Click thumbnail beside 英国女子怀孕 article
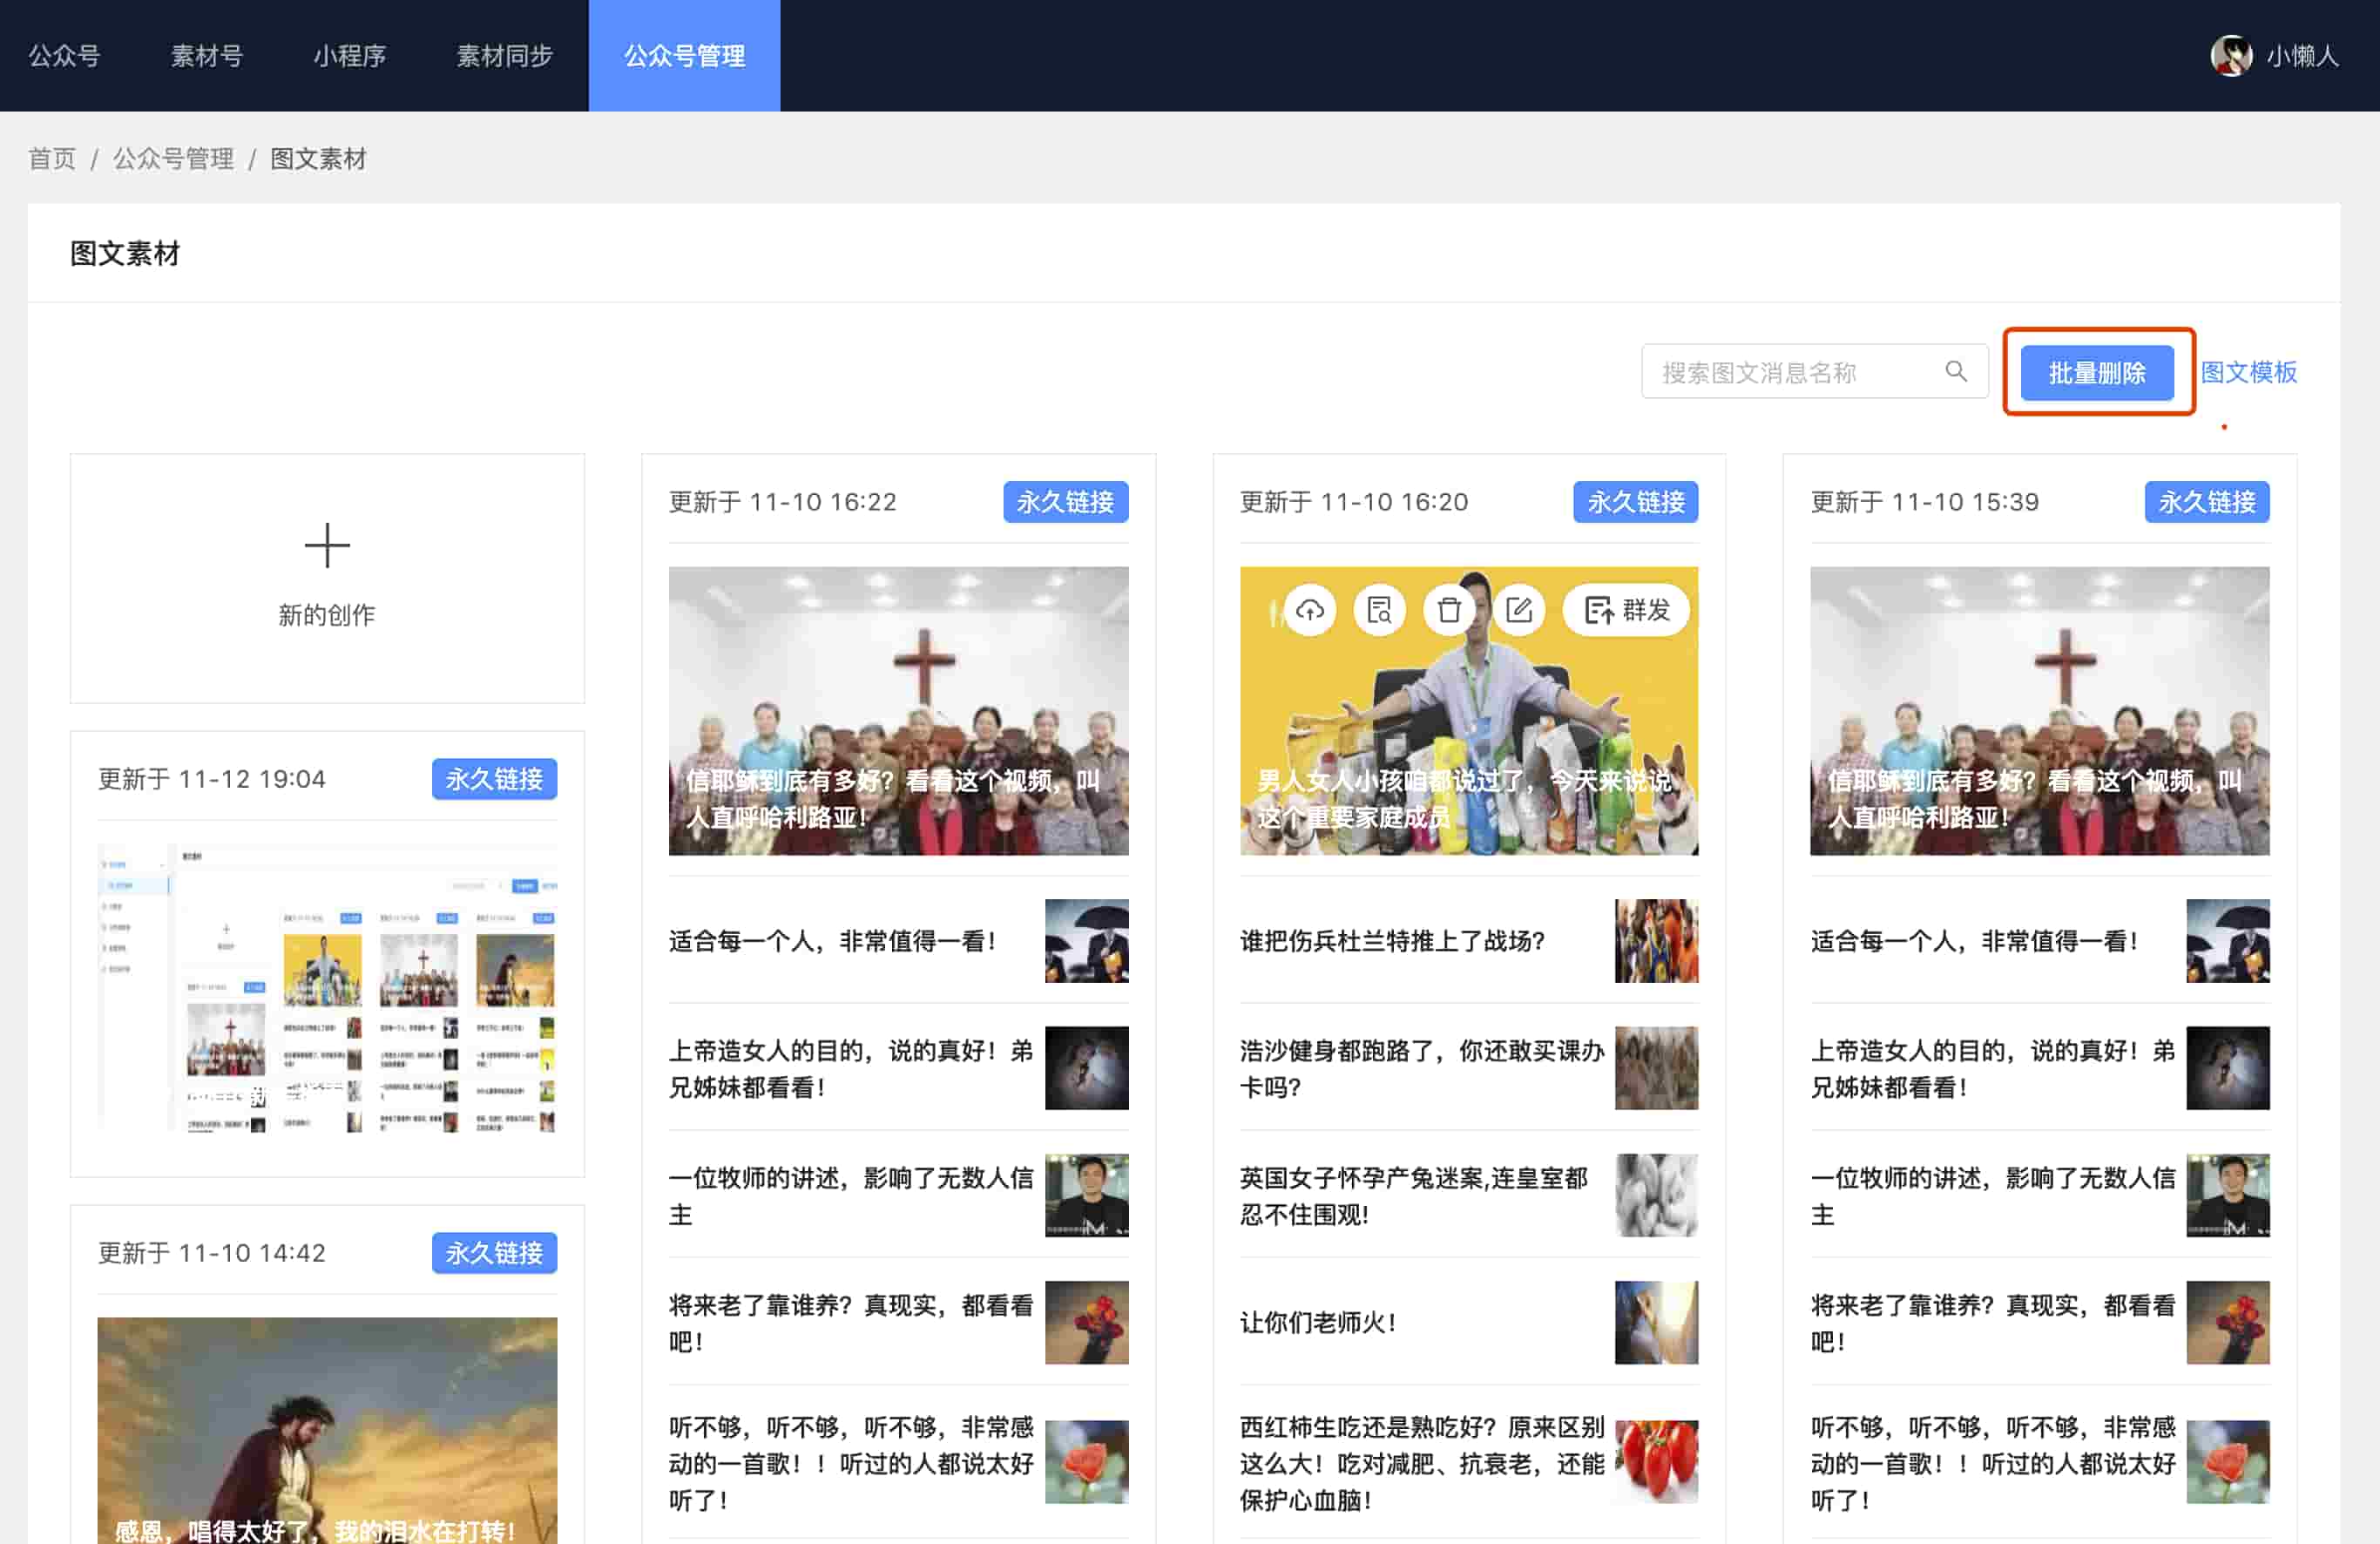The height and width of the screenshot is (1544, 2380). point(1657,1196)
